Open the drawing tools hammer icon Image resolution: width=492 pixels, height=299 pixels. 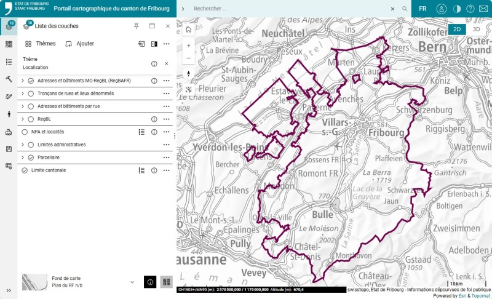(x=9, y=79)
